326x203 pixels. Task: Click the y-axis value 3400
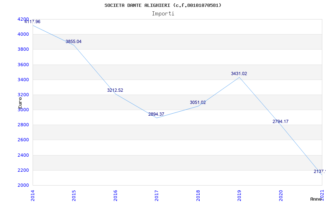pyautogui.click(x=23, y=80)
